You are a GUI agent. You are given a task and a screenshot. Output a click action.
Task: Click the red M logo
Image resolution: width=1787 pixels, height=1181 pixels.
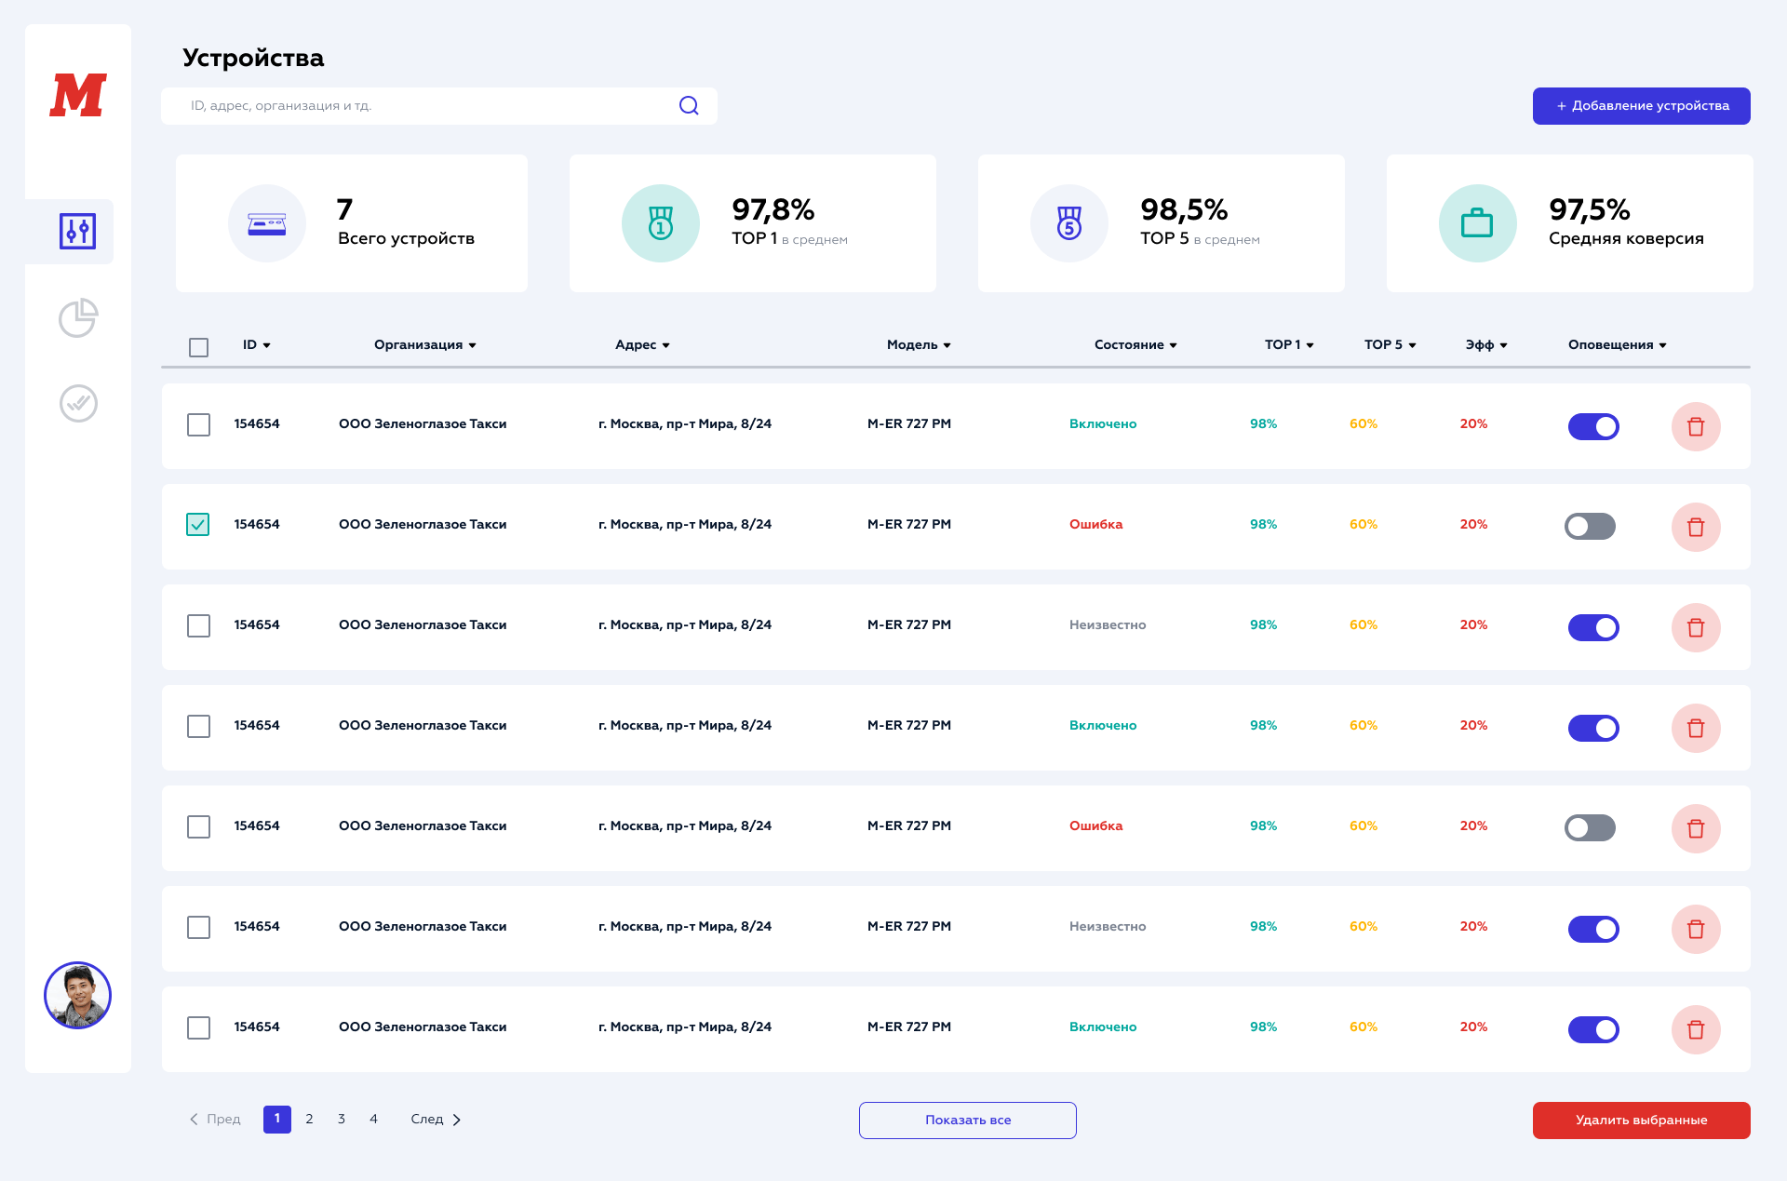tap(78, 96)
